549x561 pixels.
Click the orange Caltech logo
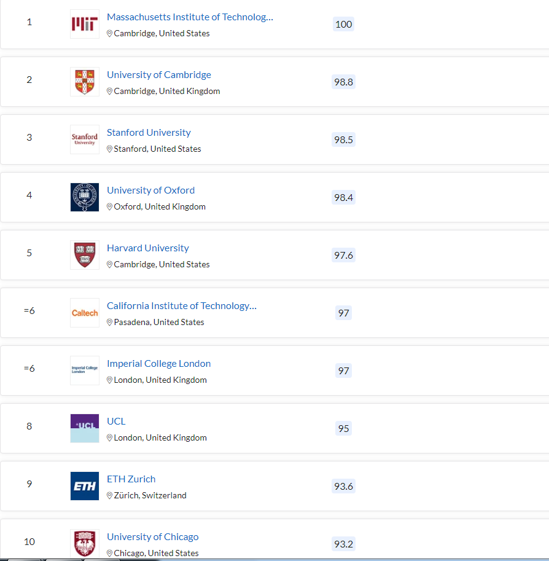point(85,313)
